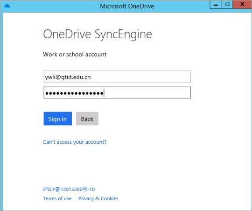
Task: Click empty space right of the email address text
Action: tap(140, 77)
